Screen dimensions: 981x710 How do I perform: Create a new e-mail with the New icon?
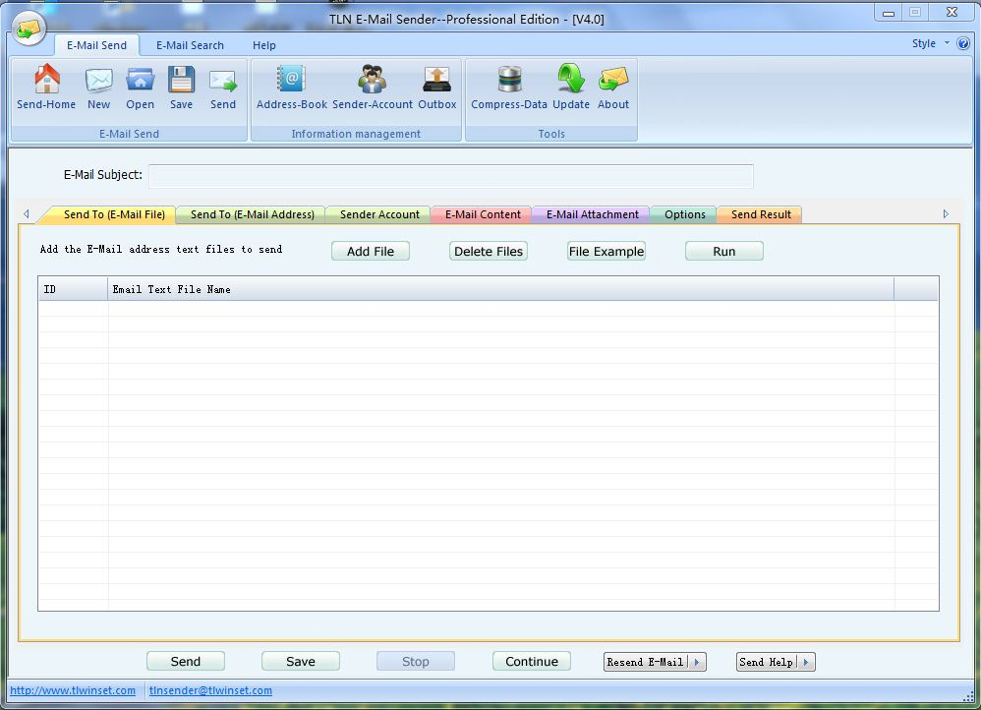pos(98,87)
